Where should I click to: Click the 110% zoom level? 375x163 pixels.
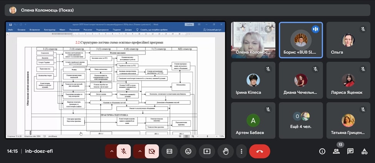tap(222, 136)
